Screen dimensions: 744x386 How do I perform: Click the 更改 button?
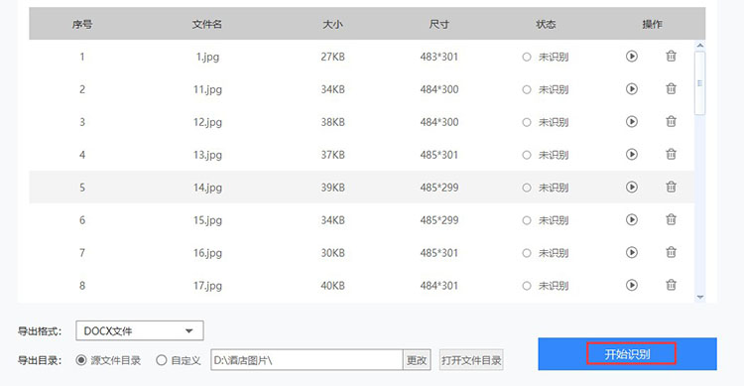point(417,360)
